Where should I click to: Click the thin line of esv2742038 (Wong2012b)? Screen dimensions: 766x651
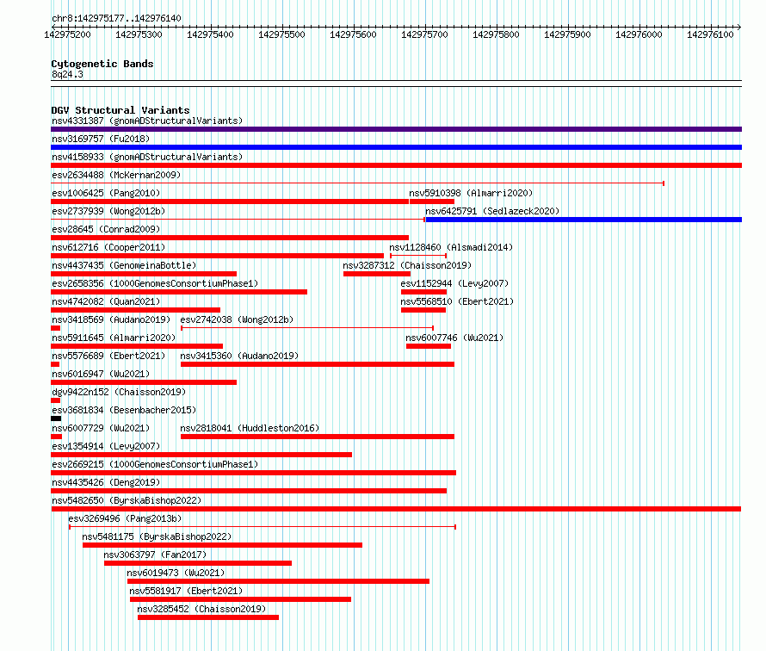pyautogui.click(x=307, y=328)
